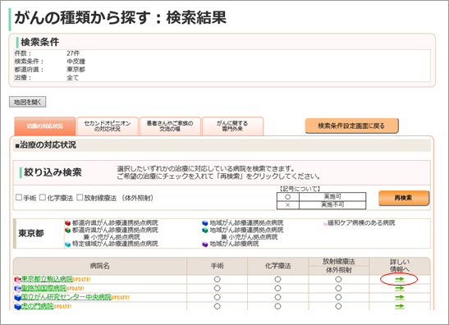Click blue cube icon beside 聖路加国際病院
Screen dimensions: 449x325
pos(17,289)
